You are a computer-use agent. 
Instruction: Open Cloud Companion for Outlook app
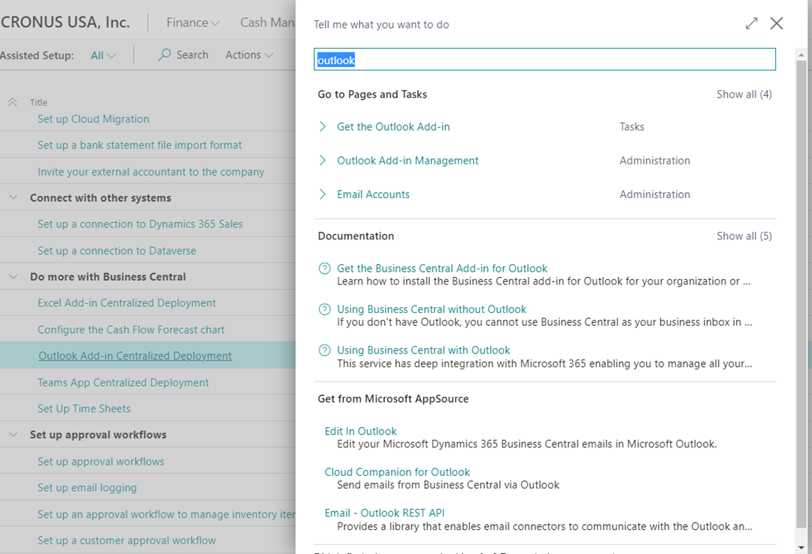397,472
